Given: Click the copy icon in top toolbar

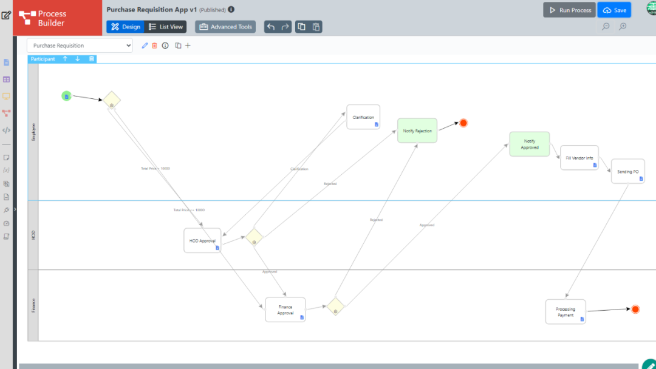Looking at the screenshot, I should 302,27.
